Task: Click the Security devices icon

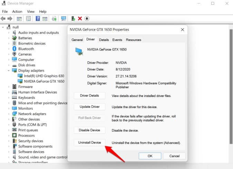Action: pyautogui.click(x=14, y=141)
